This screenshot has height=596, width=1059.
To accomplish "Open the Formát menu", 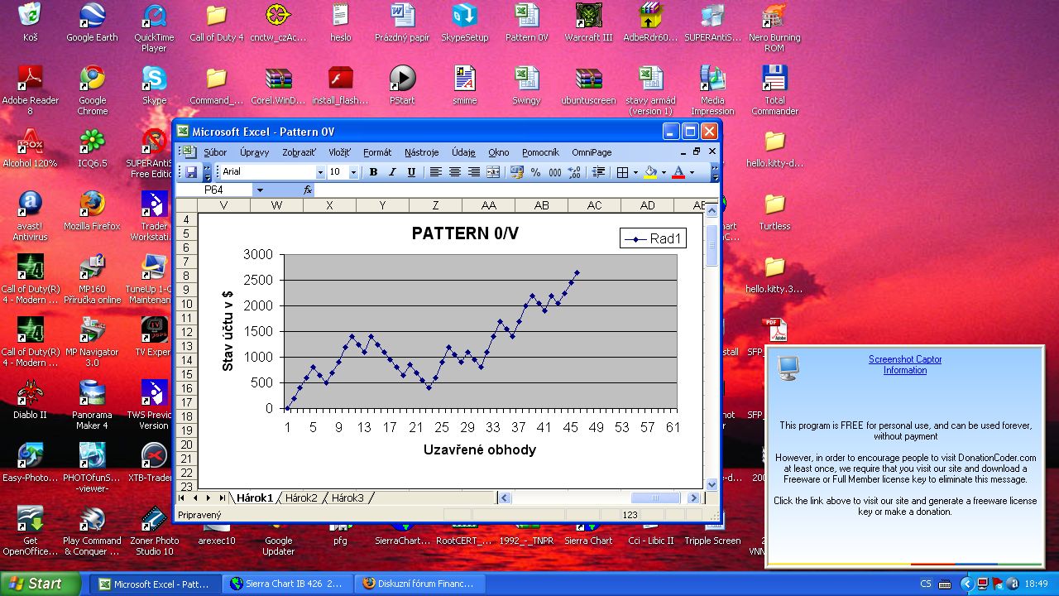I will (377, 152).
